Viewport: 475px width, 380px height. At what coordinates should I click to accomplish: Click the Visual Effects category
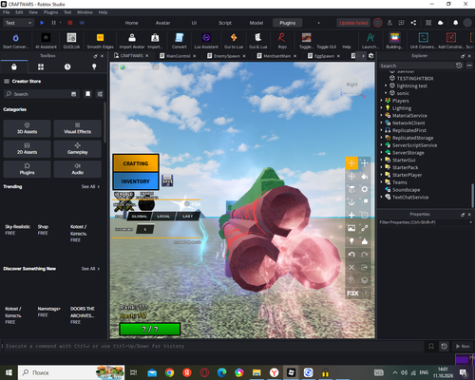[78, 128]
